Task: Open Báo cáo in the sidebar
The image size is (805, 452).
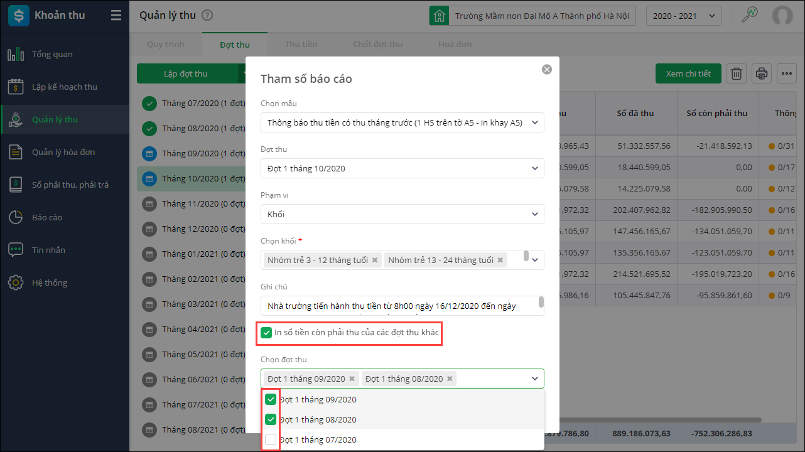Action: click(47, 217)
